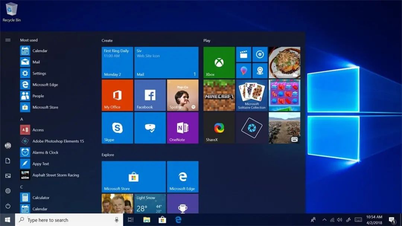Screen dimensions: 402x226
Task: Open the Microsoft Store tile under Explore
Action: click(x=133, y=177)
